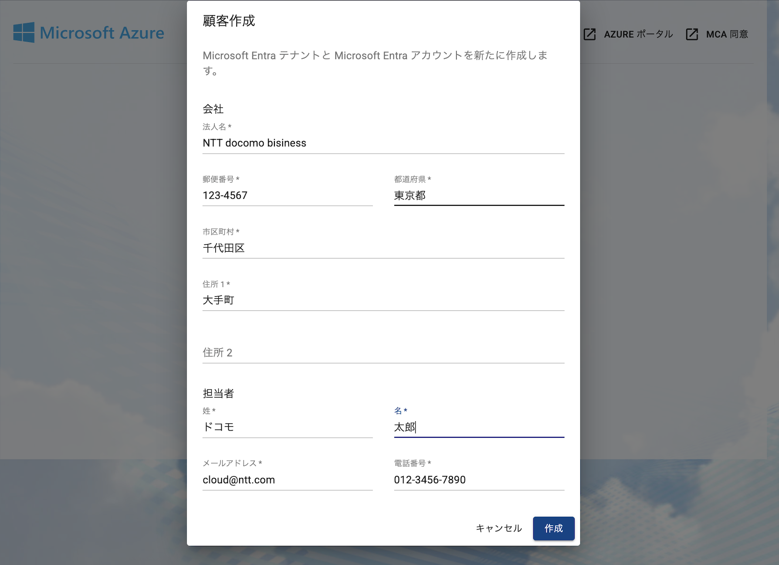The image size is (779, 565).
Task: Focus the 名 field containing 太郎
Action: click(x=479, y=427)
